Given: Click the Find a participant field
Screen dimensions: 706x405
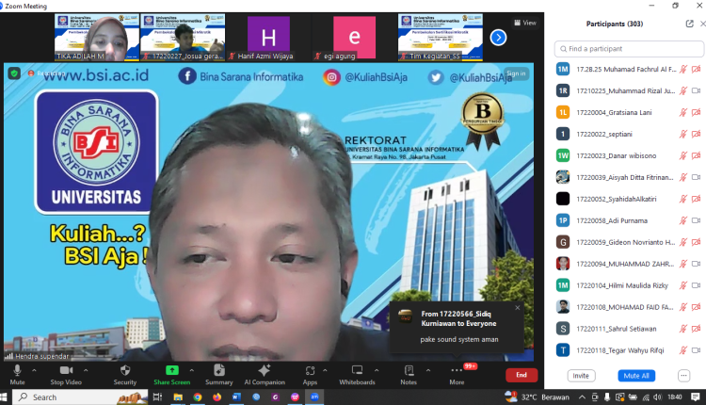Looking at the screenshot, I should (629, 49).
